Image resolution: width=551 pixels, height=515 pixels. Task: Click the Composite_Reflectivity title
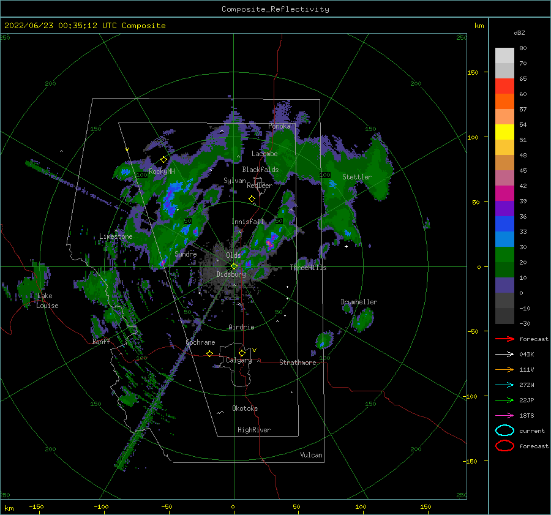(x=275, y=9)
